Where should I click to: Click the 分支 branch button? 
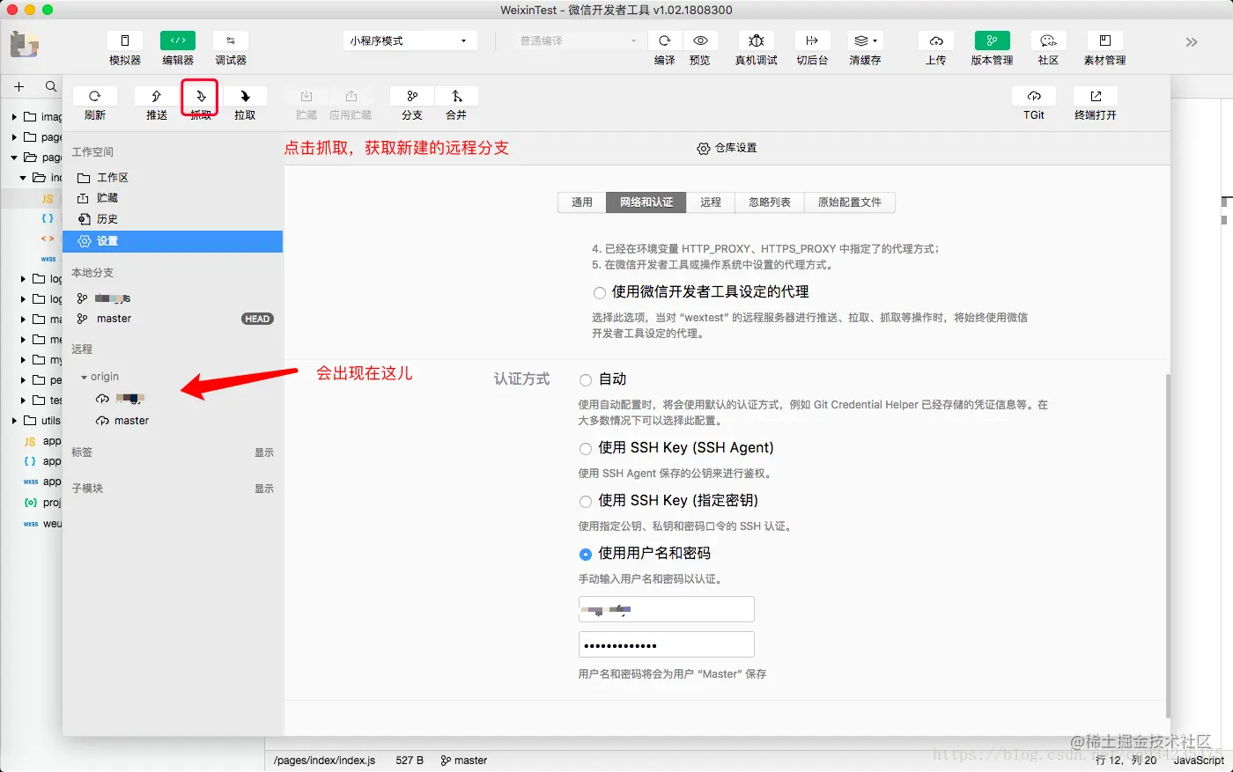point(412,96)
